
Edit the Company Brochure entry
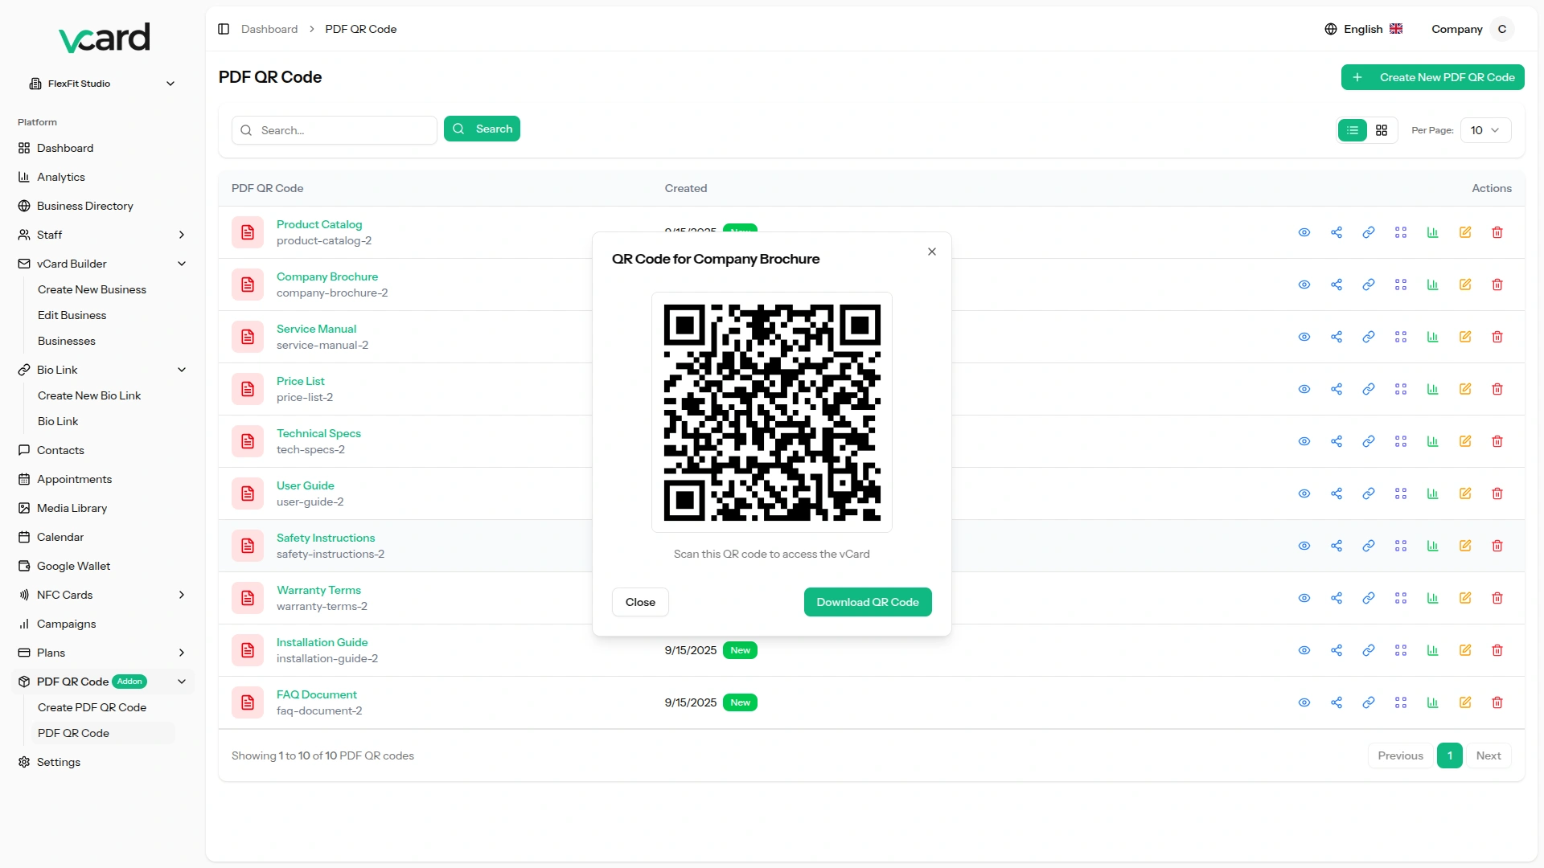tap(1465, 285)
